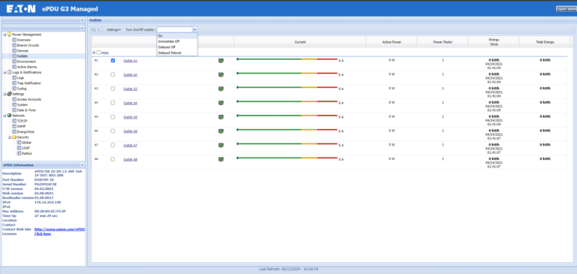Viewport: 577px width, 274px height.
Task: Collapse the ePDU Information panel
Action: (82, 165)
